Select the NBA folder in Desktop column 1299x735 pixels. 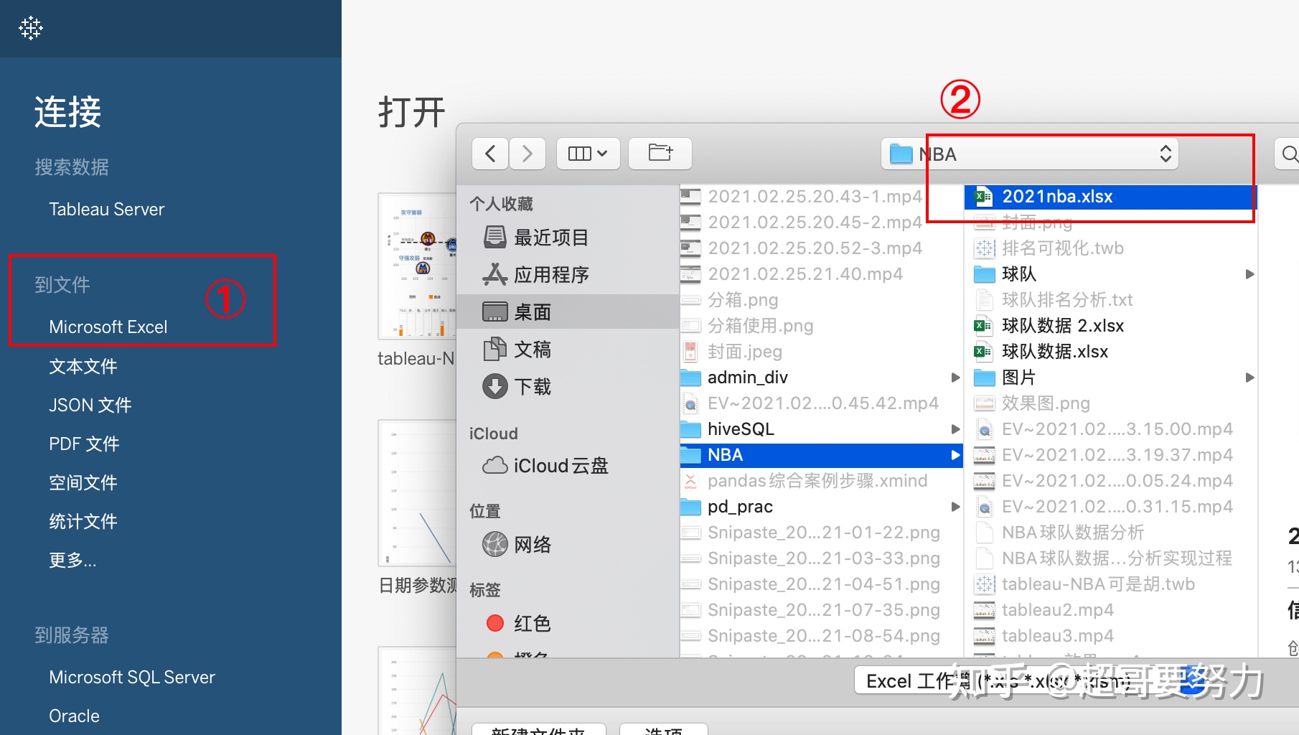point(820,455)
